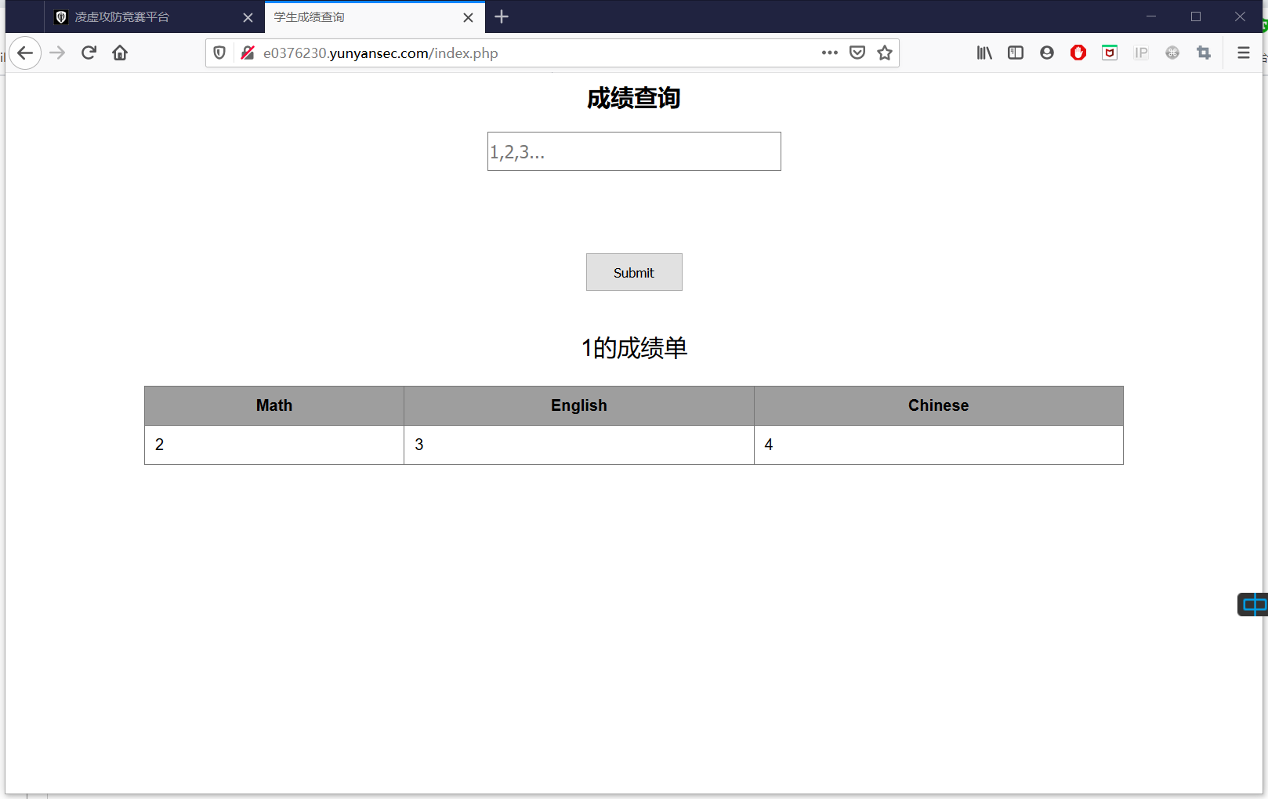Select the English score cell 3
1268x799 pixels.
[x=579, y=445]
